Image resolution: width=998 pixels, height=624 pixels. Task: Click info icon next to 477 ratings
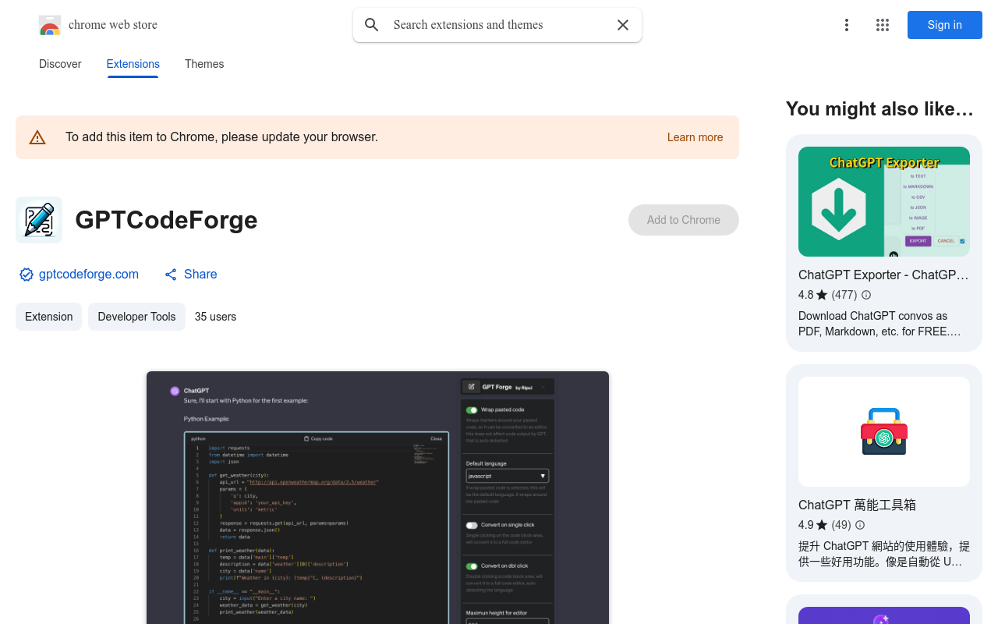click(x=866, y=295)
